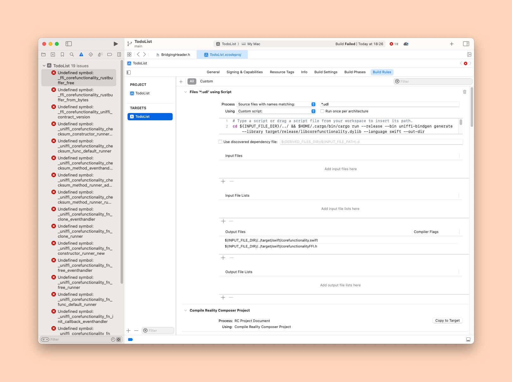The image size is (512, 382).
Task: Collapse the Files '*.udl' using Script section
Action: tap(185, 92)
